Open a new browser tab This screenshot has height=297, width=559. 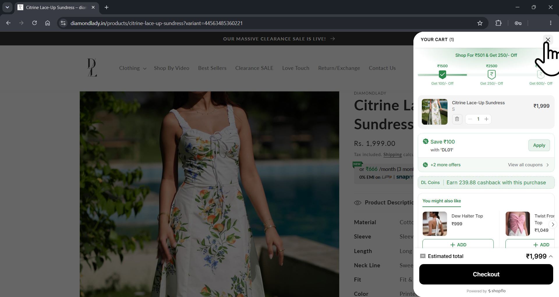pyautogui.click(x=107, y=7)
